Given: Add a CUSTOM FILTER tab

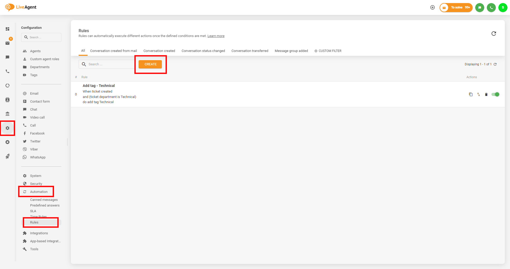Looking at the screenshot, I should pos(328,51).
